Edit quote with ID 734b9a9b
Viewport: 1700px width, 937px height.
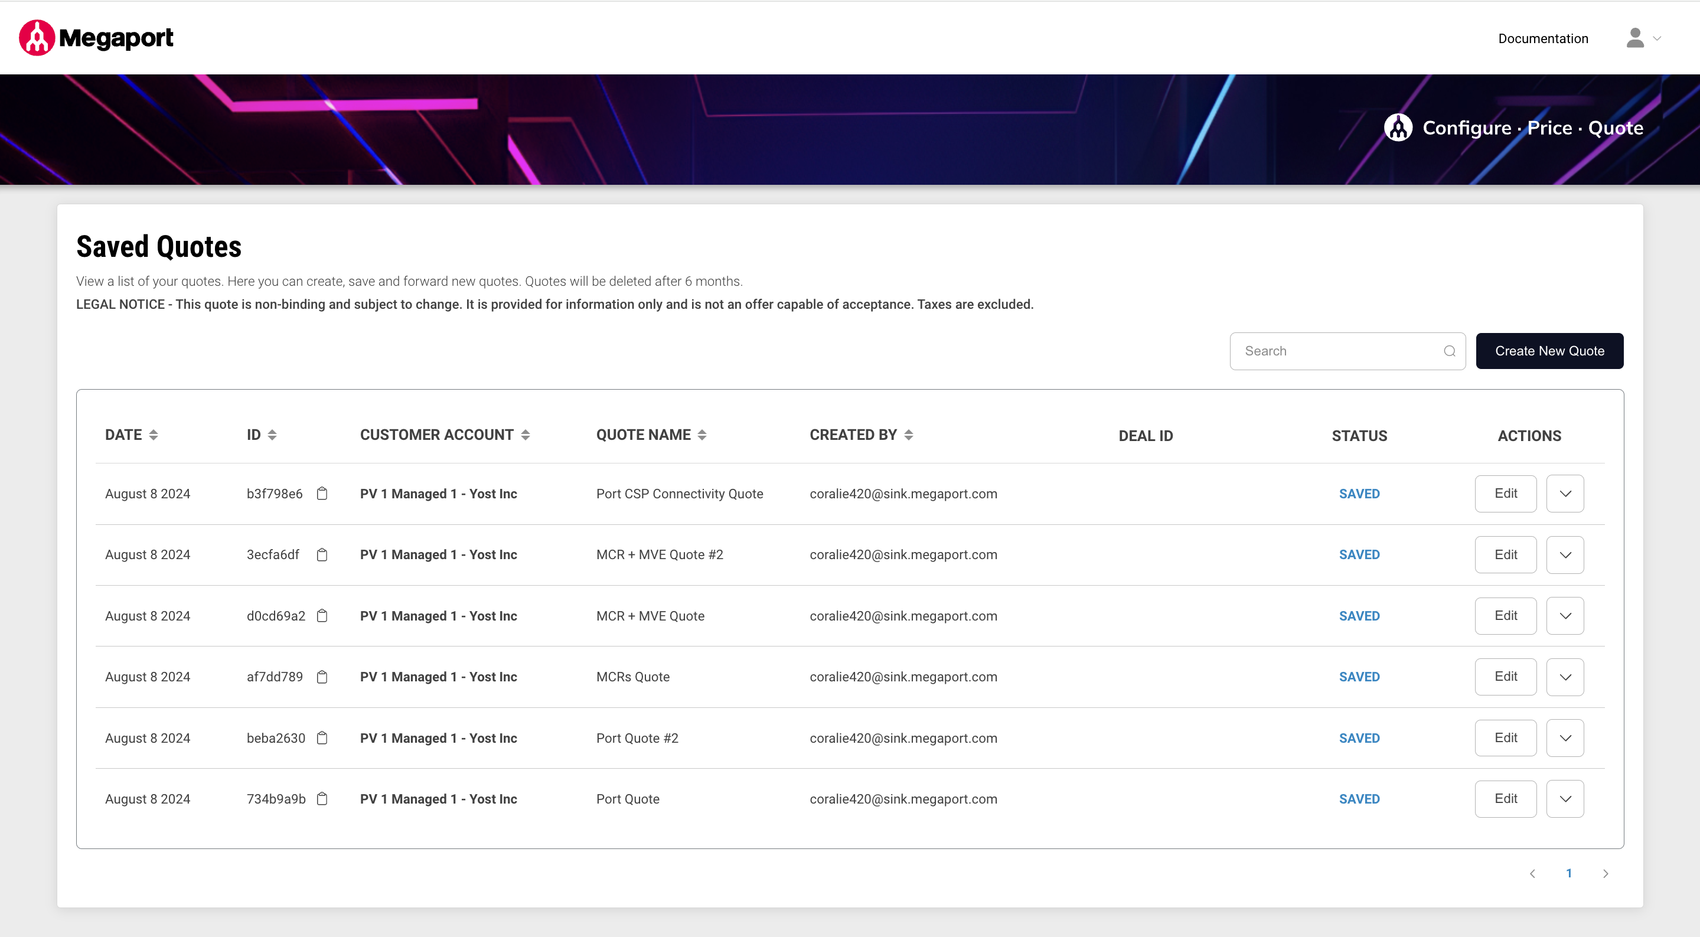pos(1505,799)
